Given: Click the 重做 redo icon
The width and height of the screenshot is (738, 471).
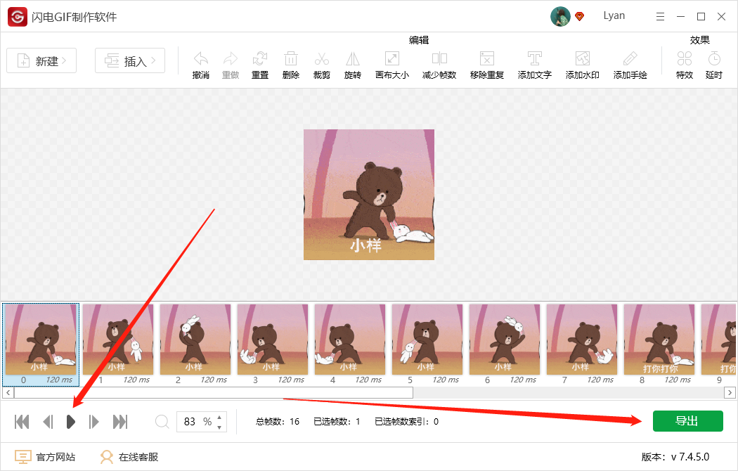Looking at the screenshot, I should click(x=231, y=59).
